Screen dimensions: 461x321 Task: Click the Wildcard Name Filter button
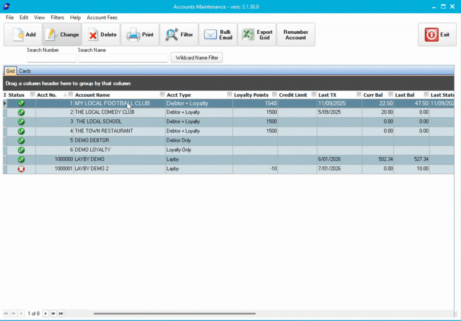click(197, 57)
